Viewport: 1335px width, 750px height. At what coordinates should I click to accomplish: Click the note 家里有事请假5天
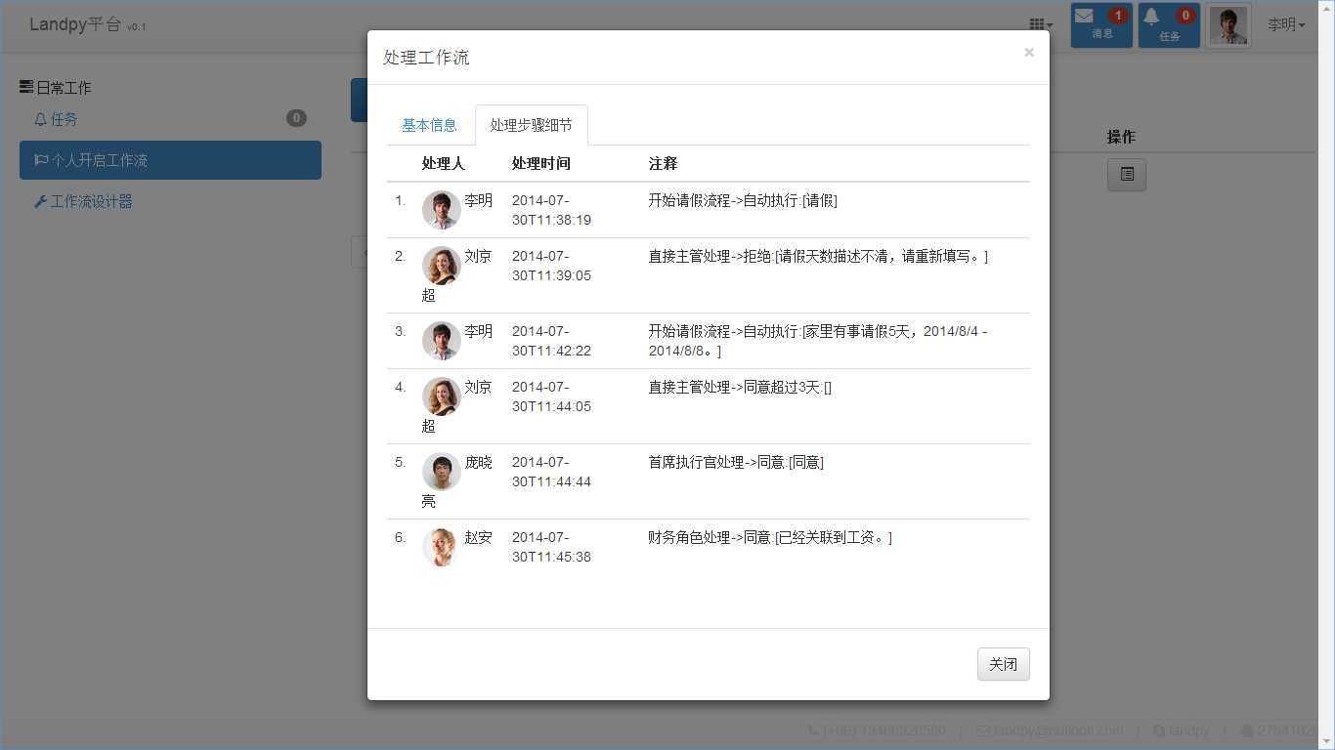818,341
